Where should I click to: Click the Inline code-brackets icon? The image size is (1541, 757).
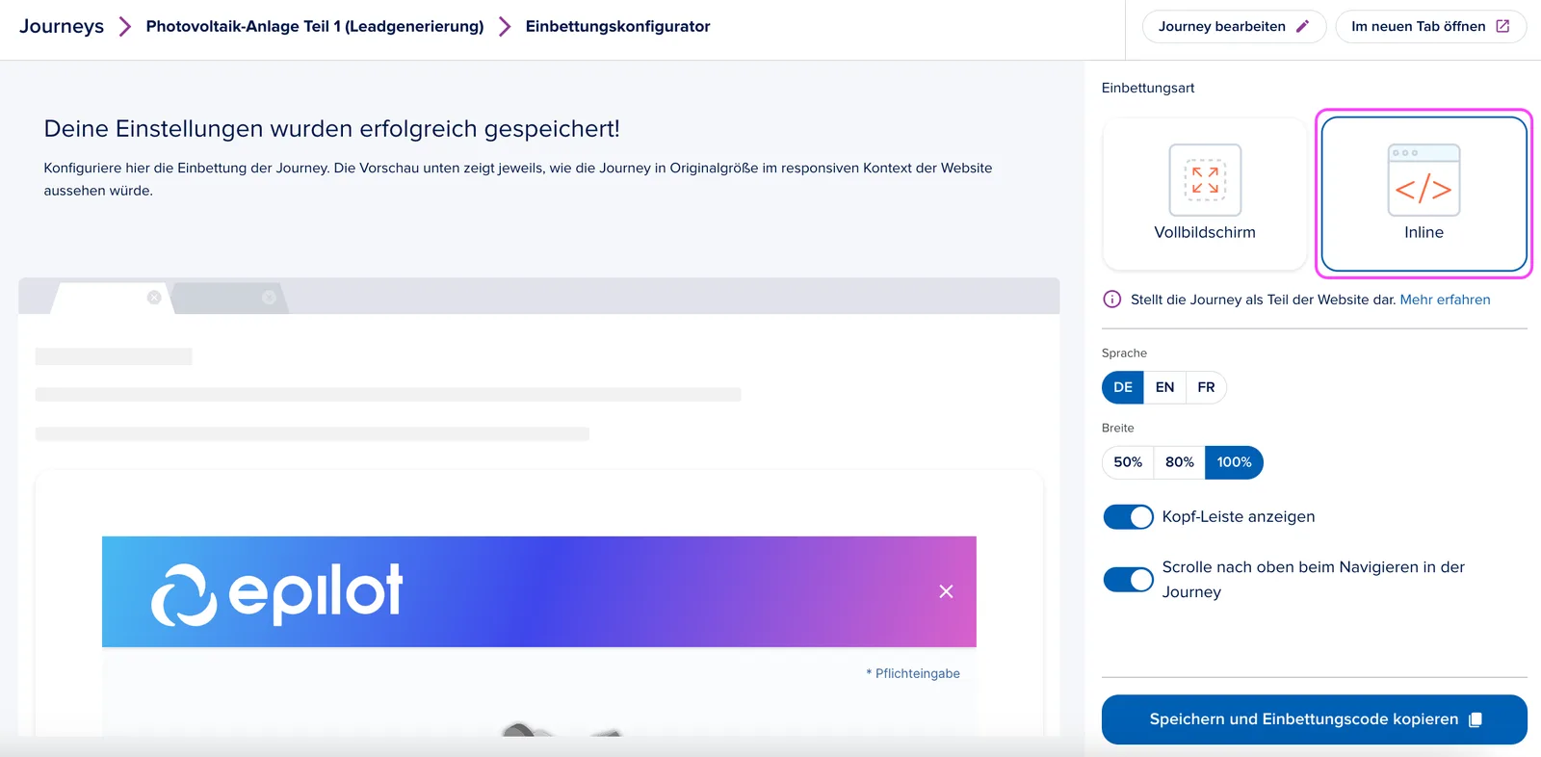1423,180
